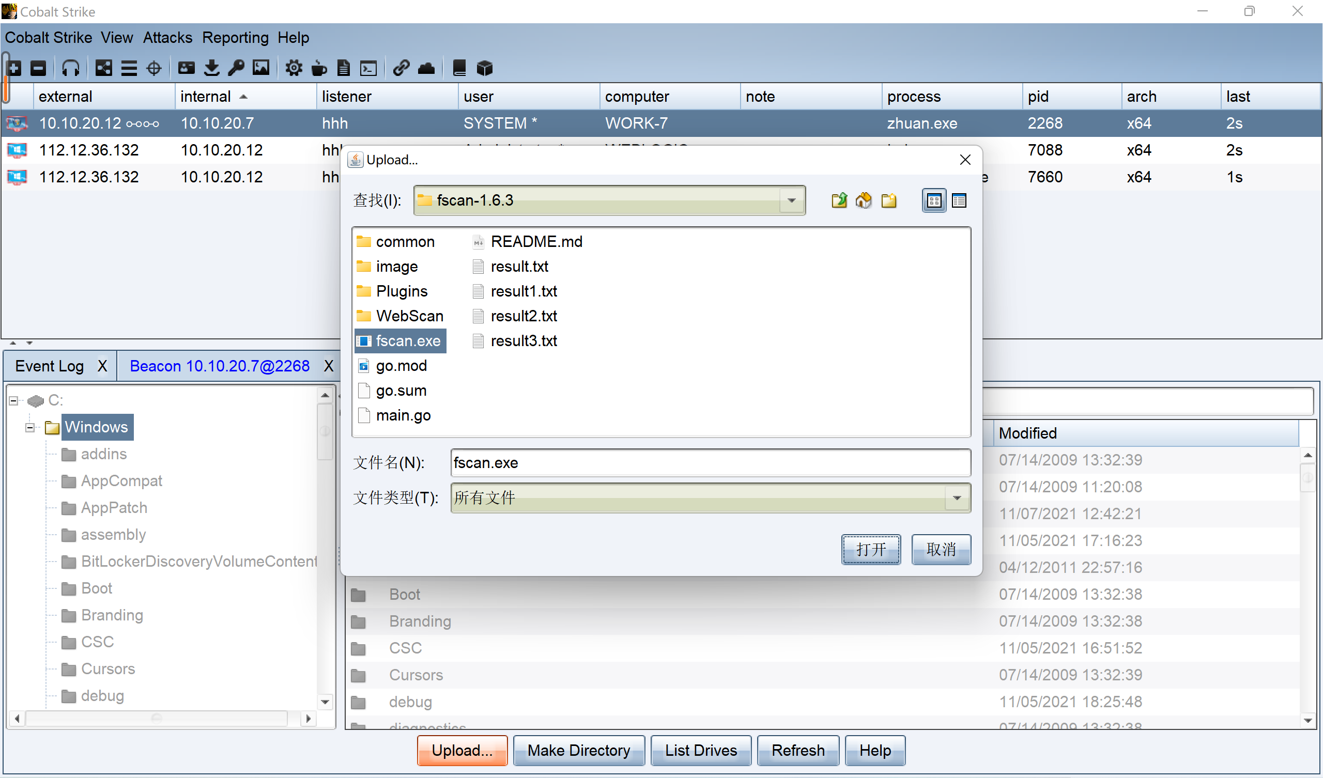Switch to the Event Log tab
This screenshot has width=1323, height=778.
pos(49,366)
